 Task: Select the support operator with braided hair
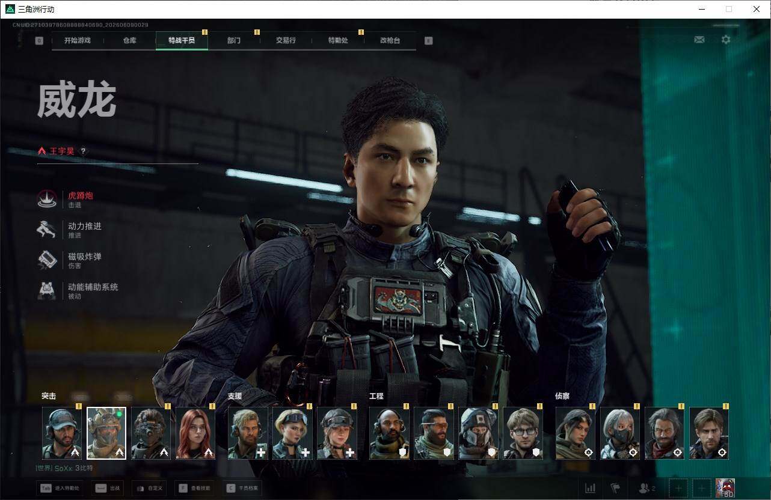click(337, 433)
